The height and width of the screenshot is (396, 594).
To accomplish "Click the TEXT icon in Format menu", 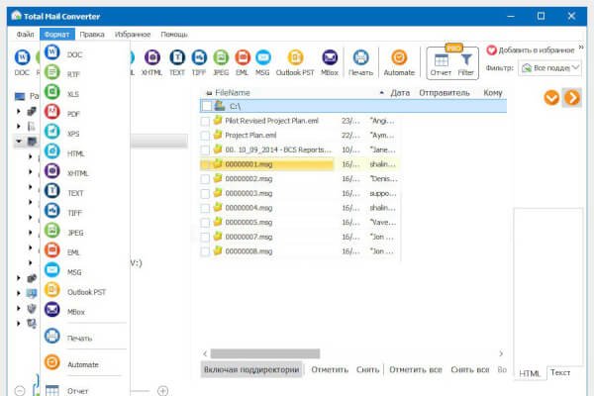I will [x=51, y=191].
